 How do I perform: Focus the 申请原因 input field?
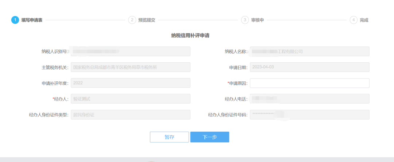pos(309,83)
